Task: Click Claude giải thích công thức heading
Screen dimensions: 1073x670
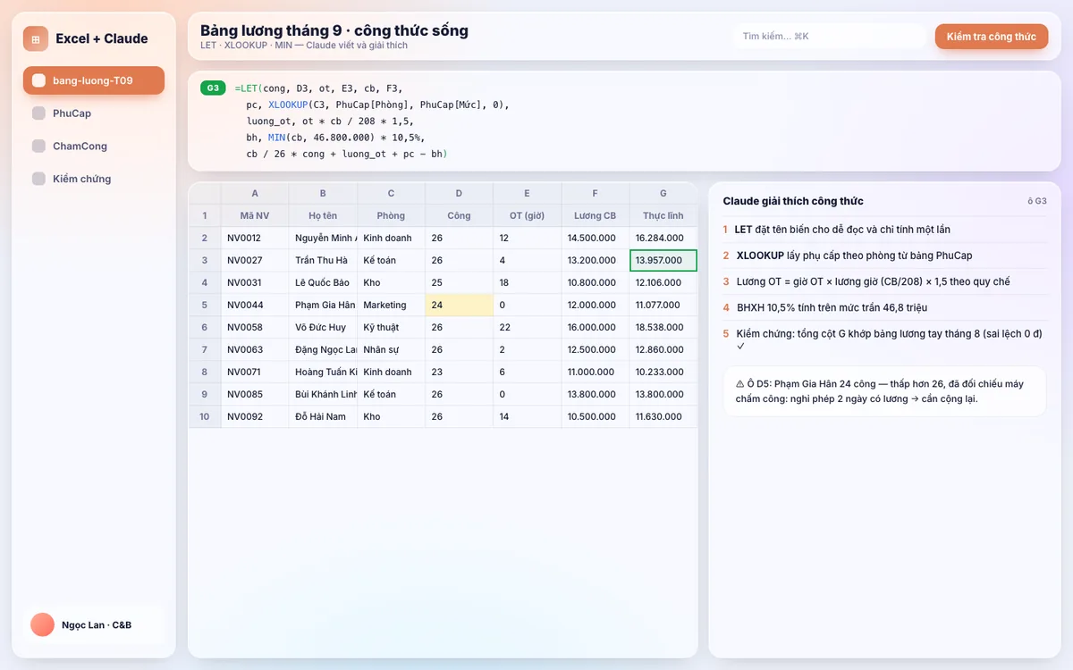Action: click(x=793, y=201)
